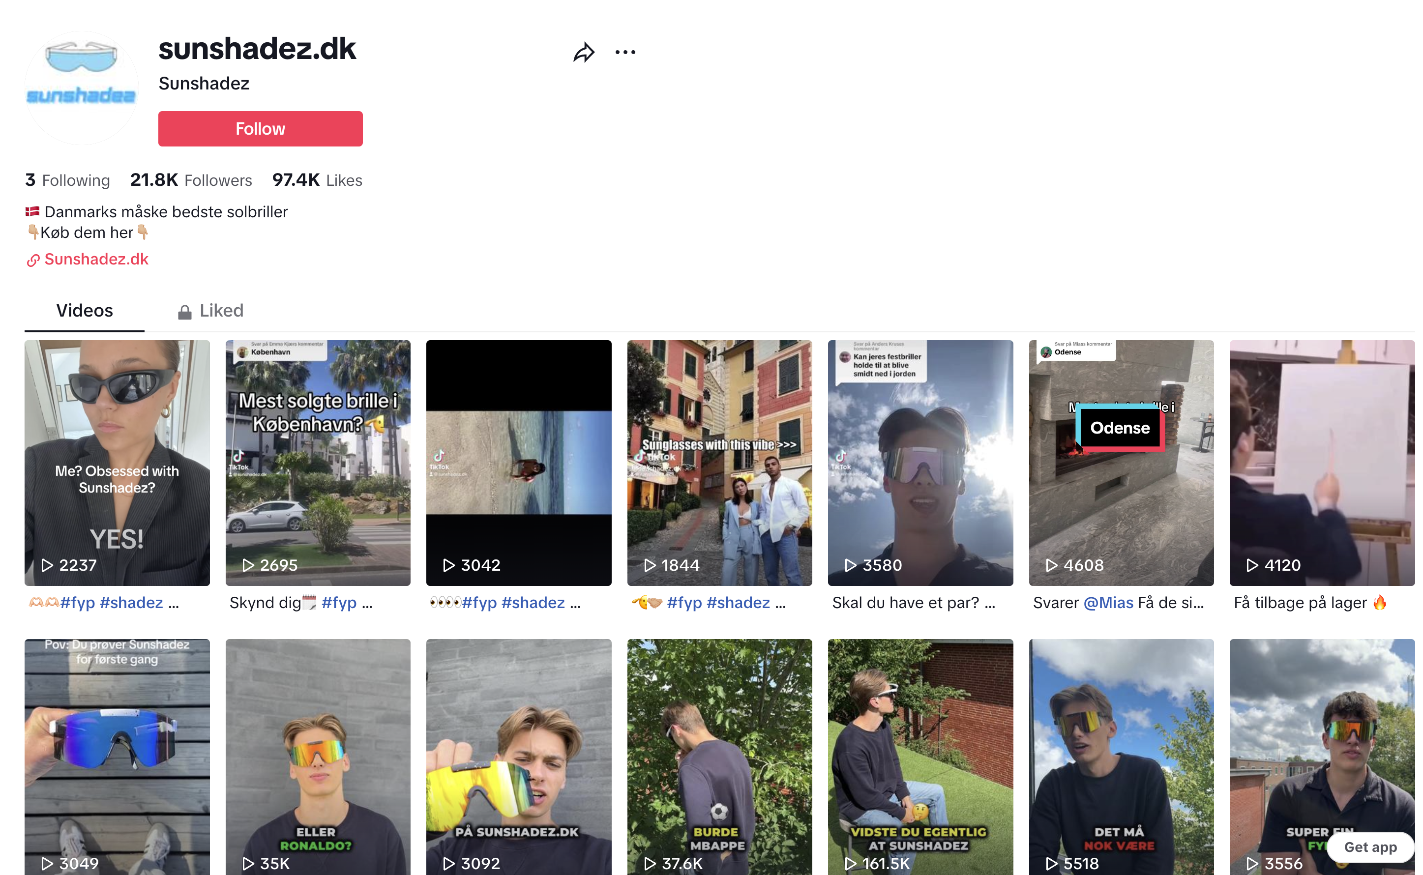
Task: Click the @Mias mention in caption
Action: [1108, 603]
